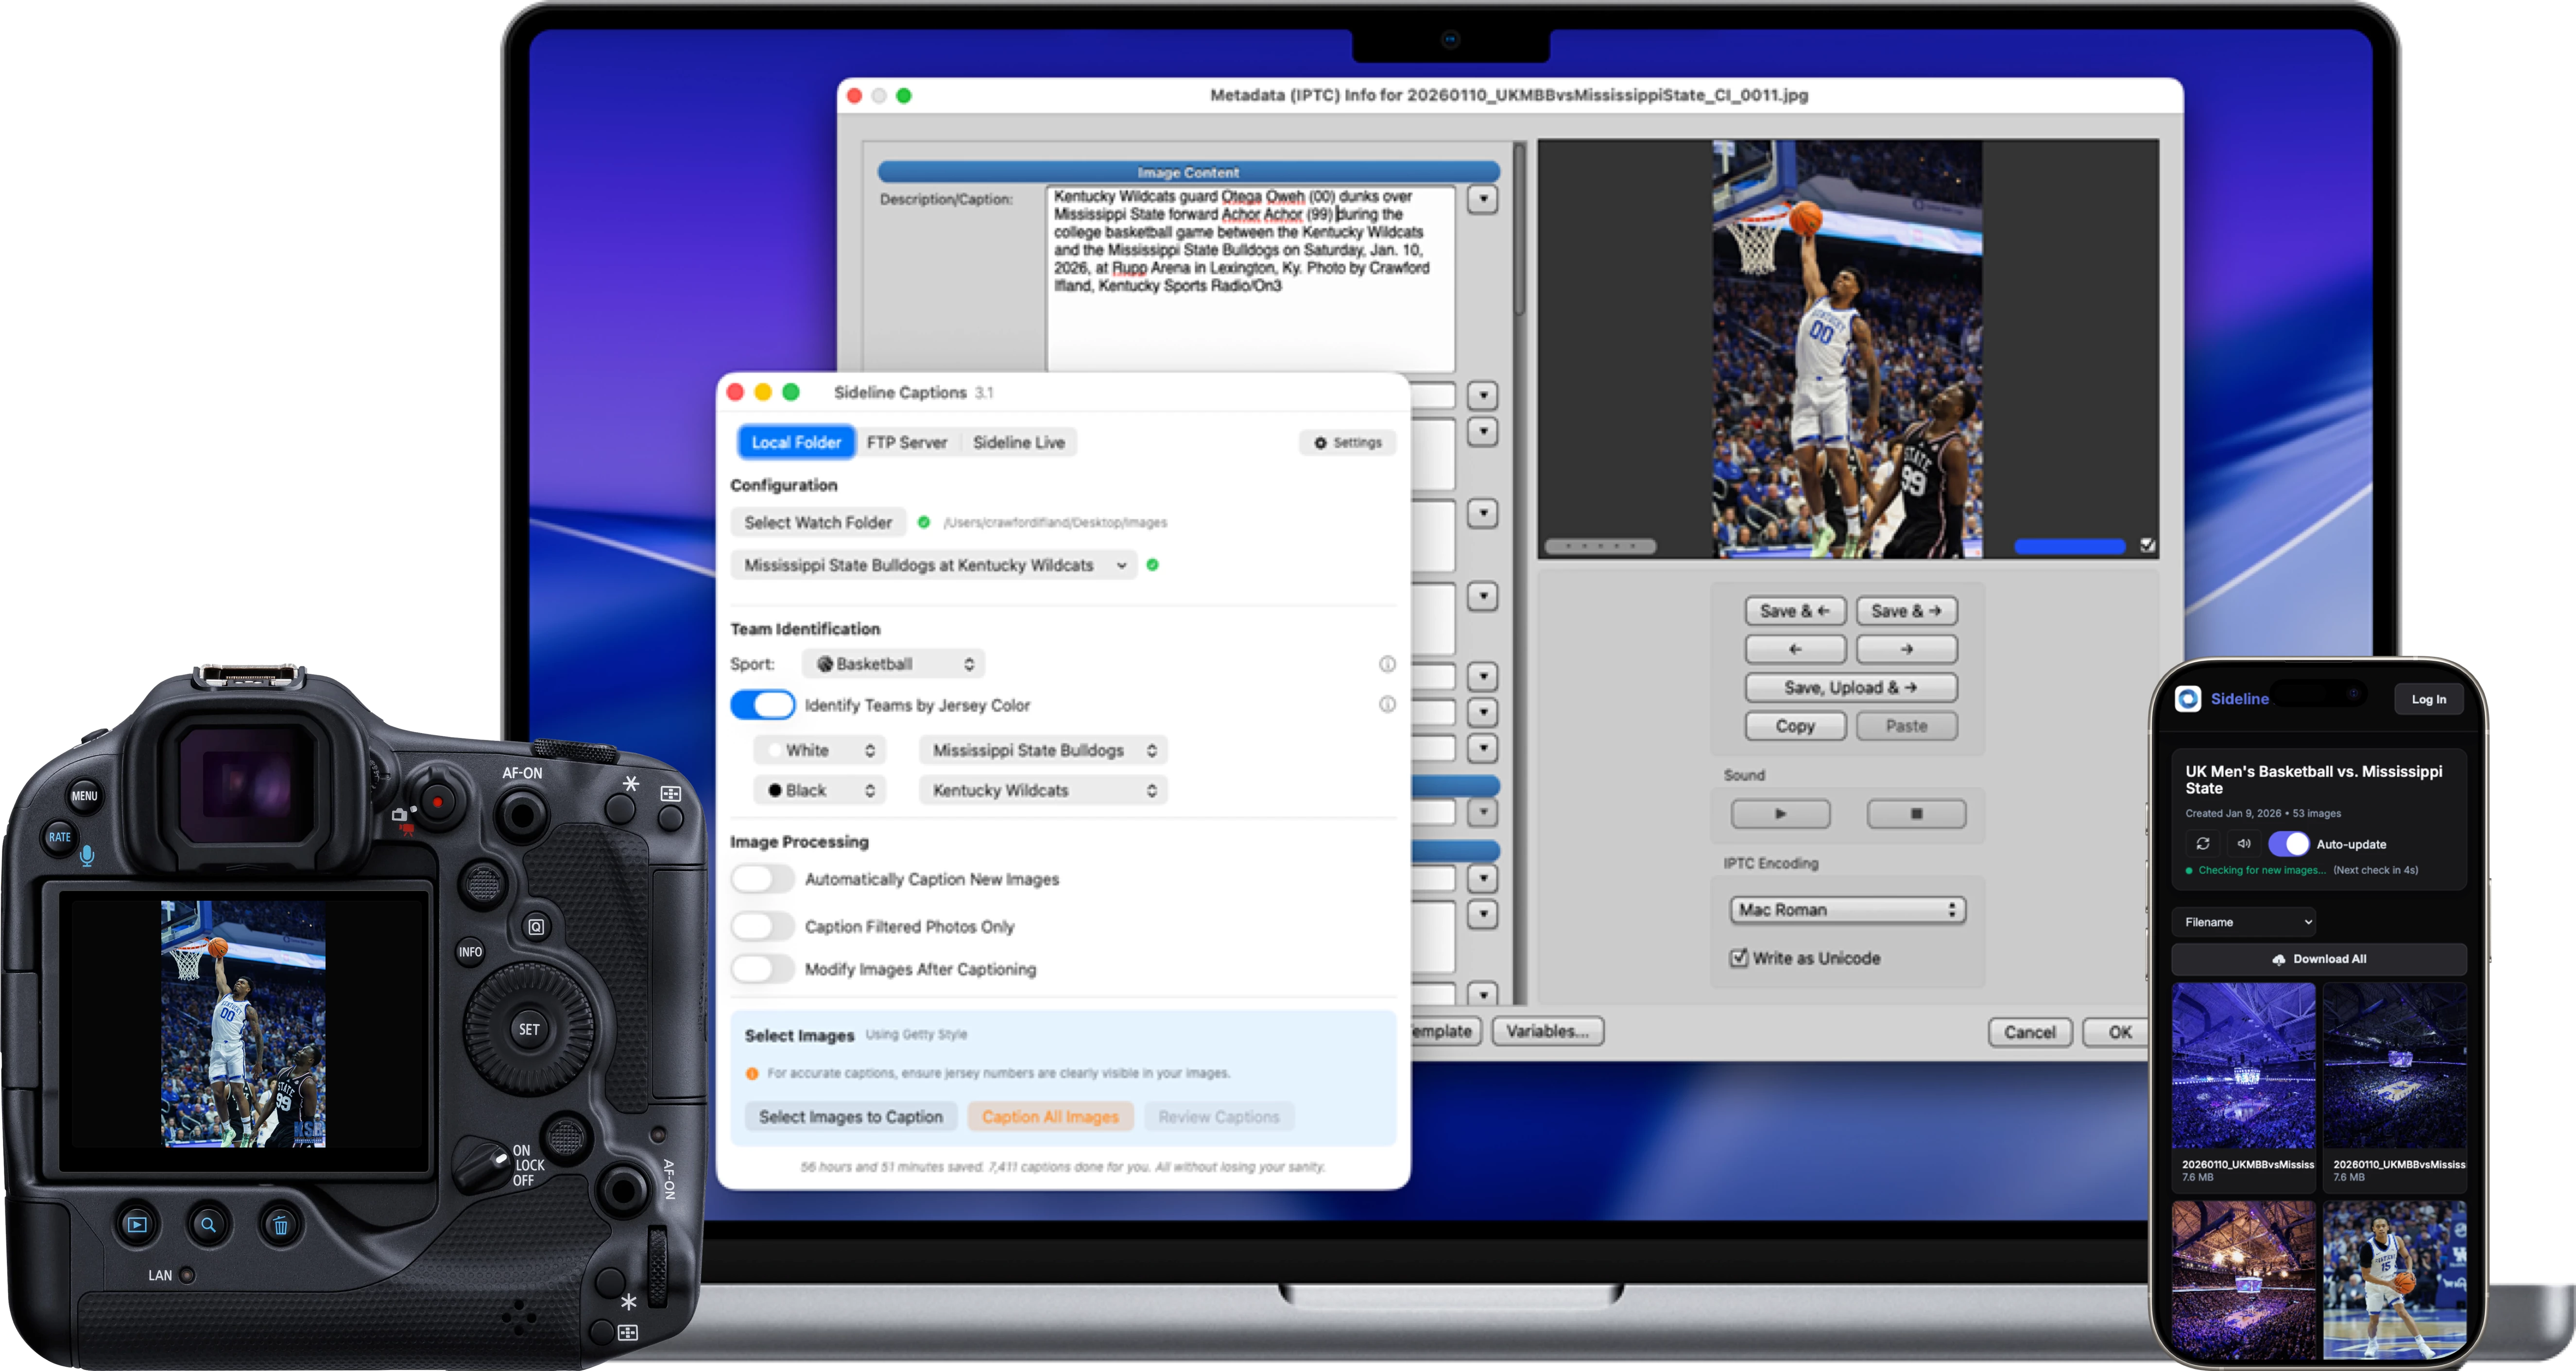Tap Log In in the Sideline mobile app

(x=2429, y=698)
